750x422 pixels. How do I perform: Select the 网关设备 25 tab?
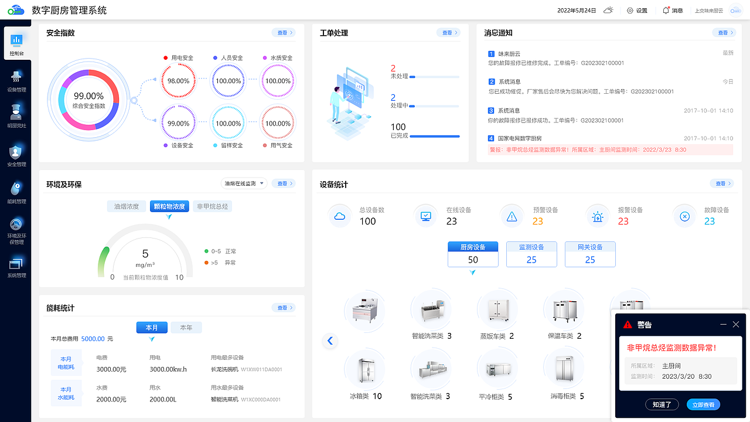[590, 254]
